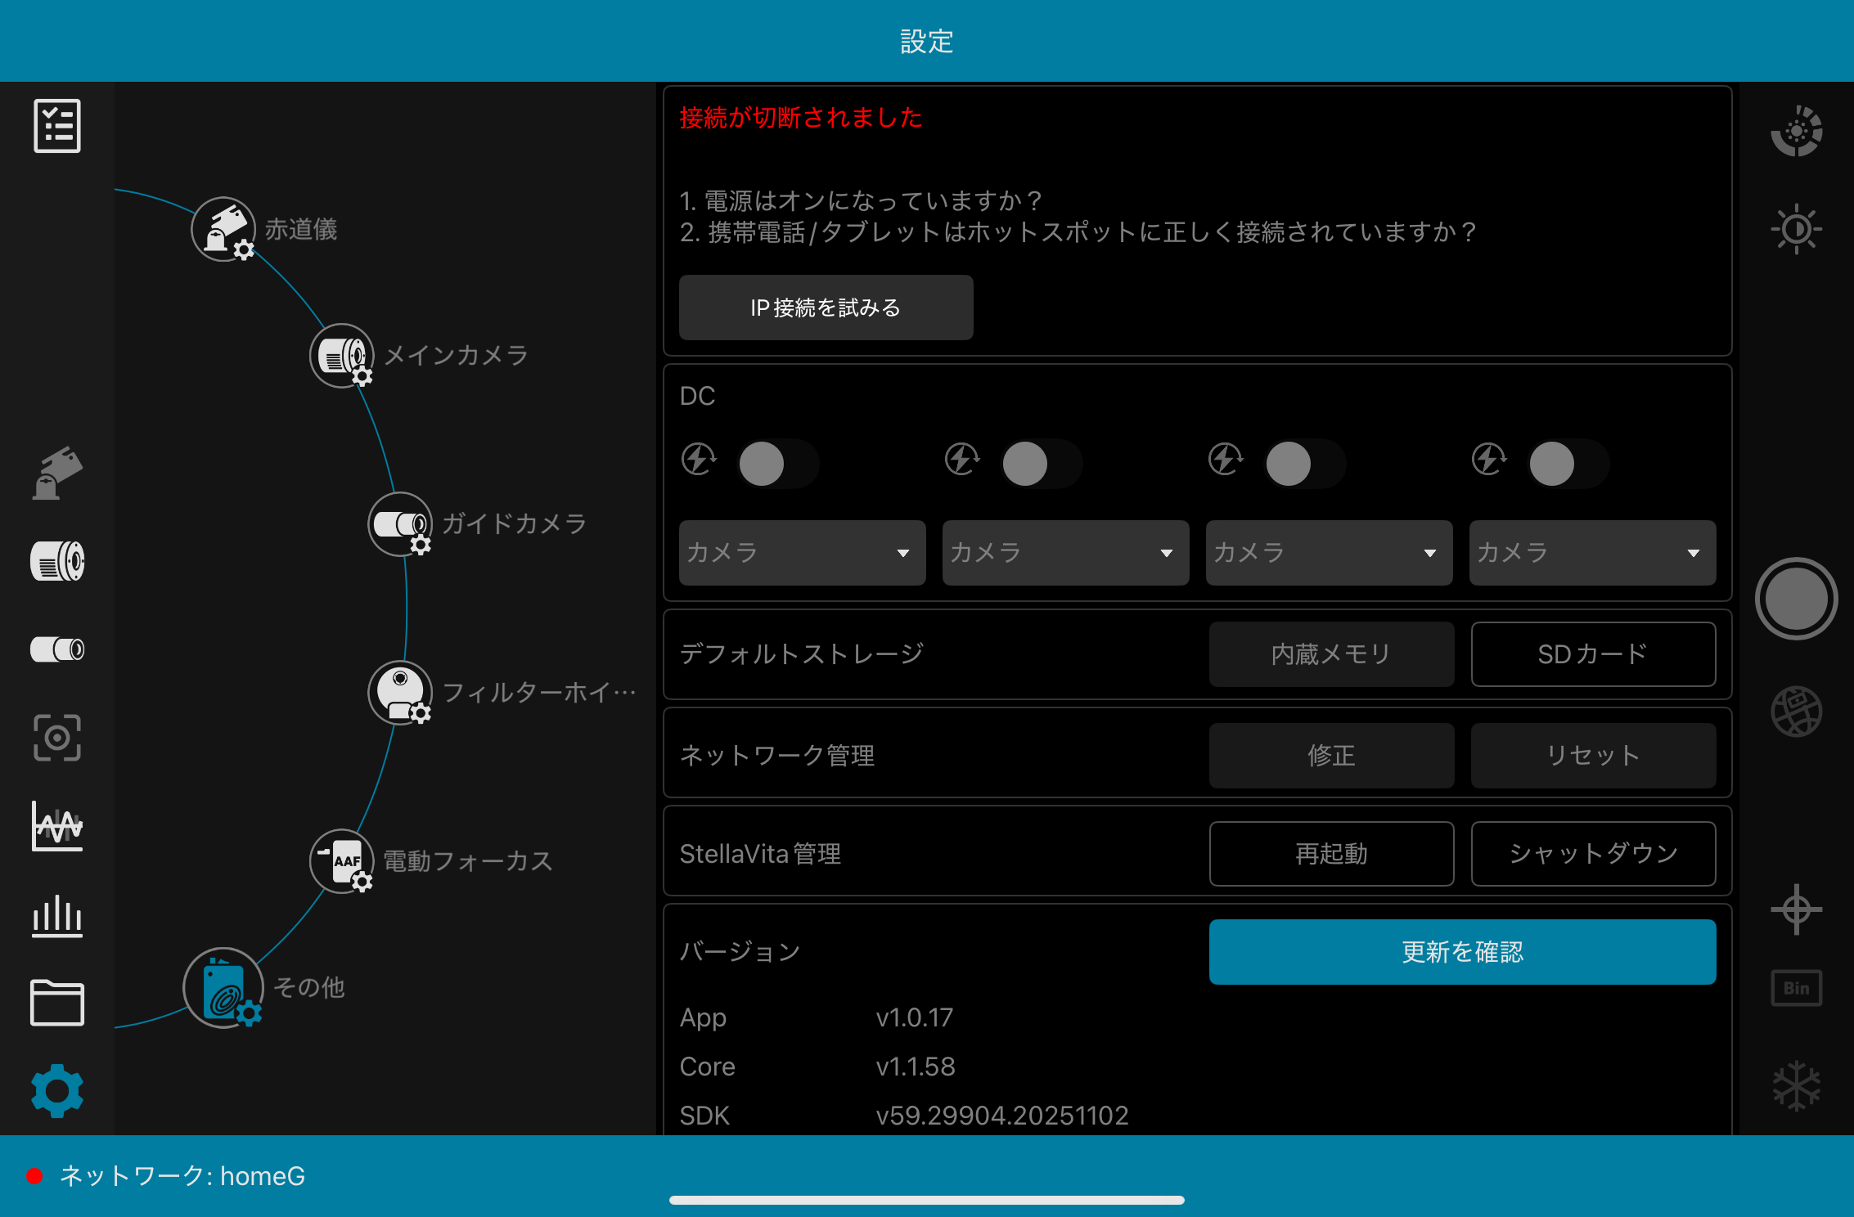
Task: Open the checklist icon in the left sidebar
Action: (57, 126)
